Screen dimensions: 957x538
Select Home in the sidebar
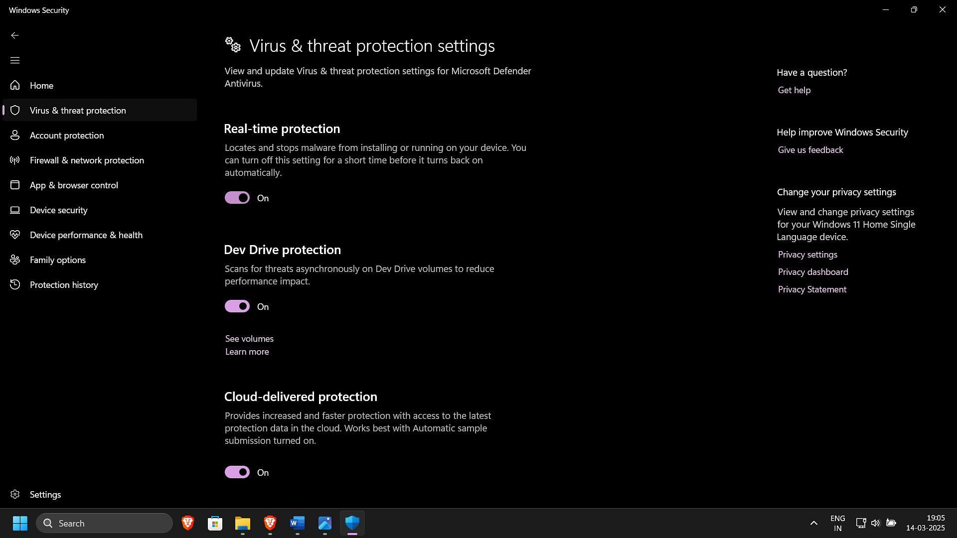click(x=100, y=85)
